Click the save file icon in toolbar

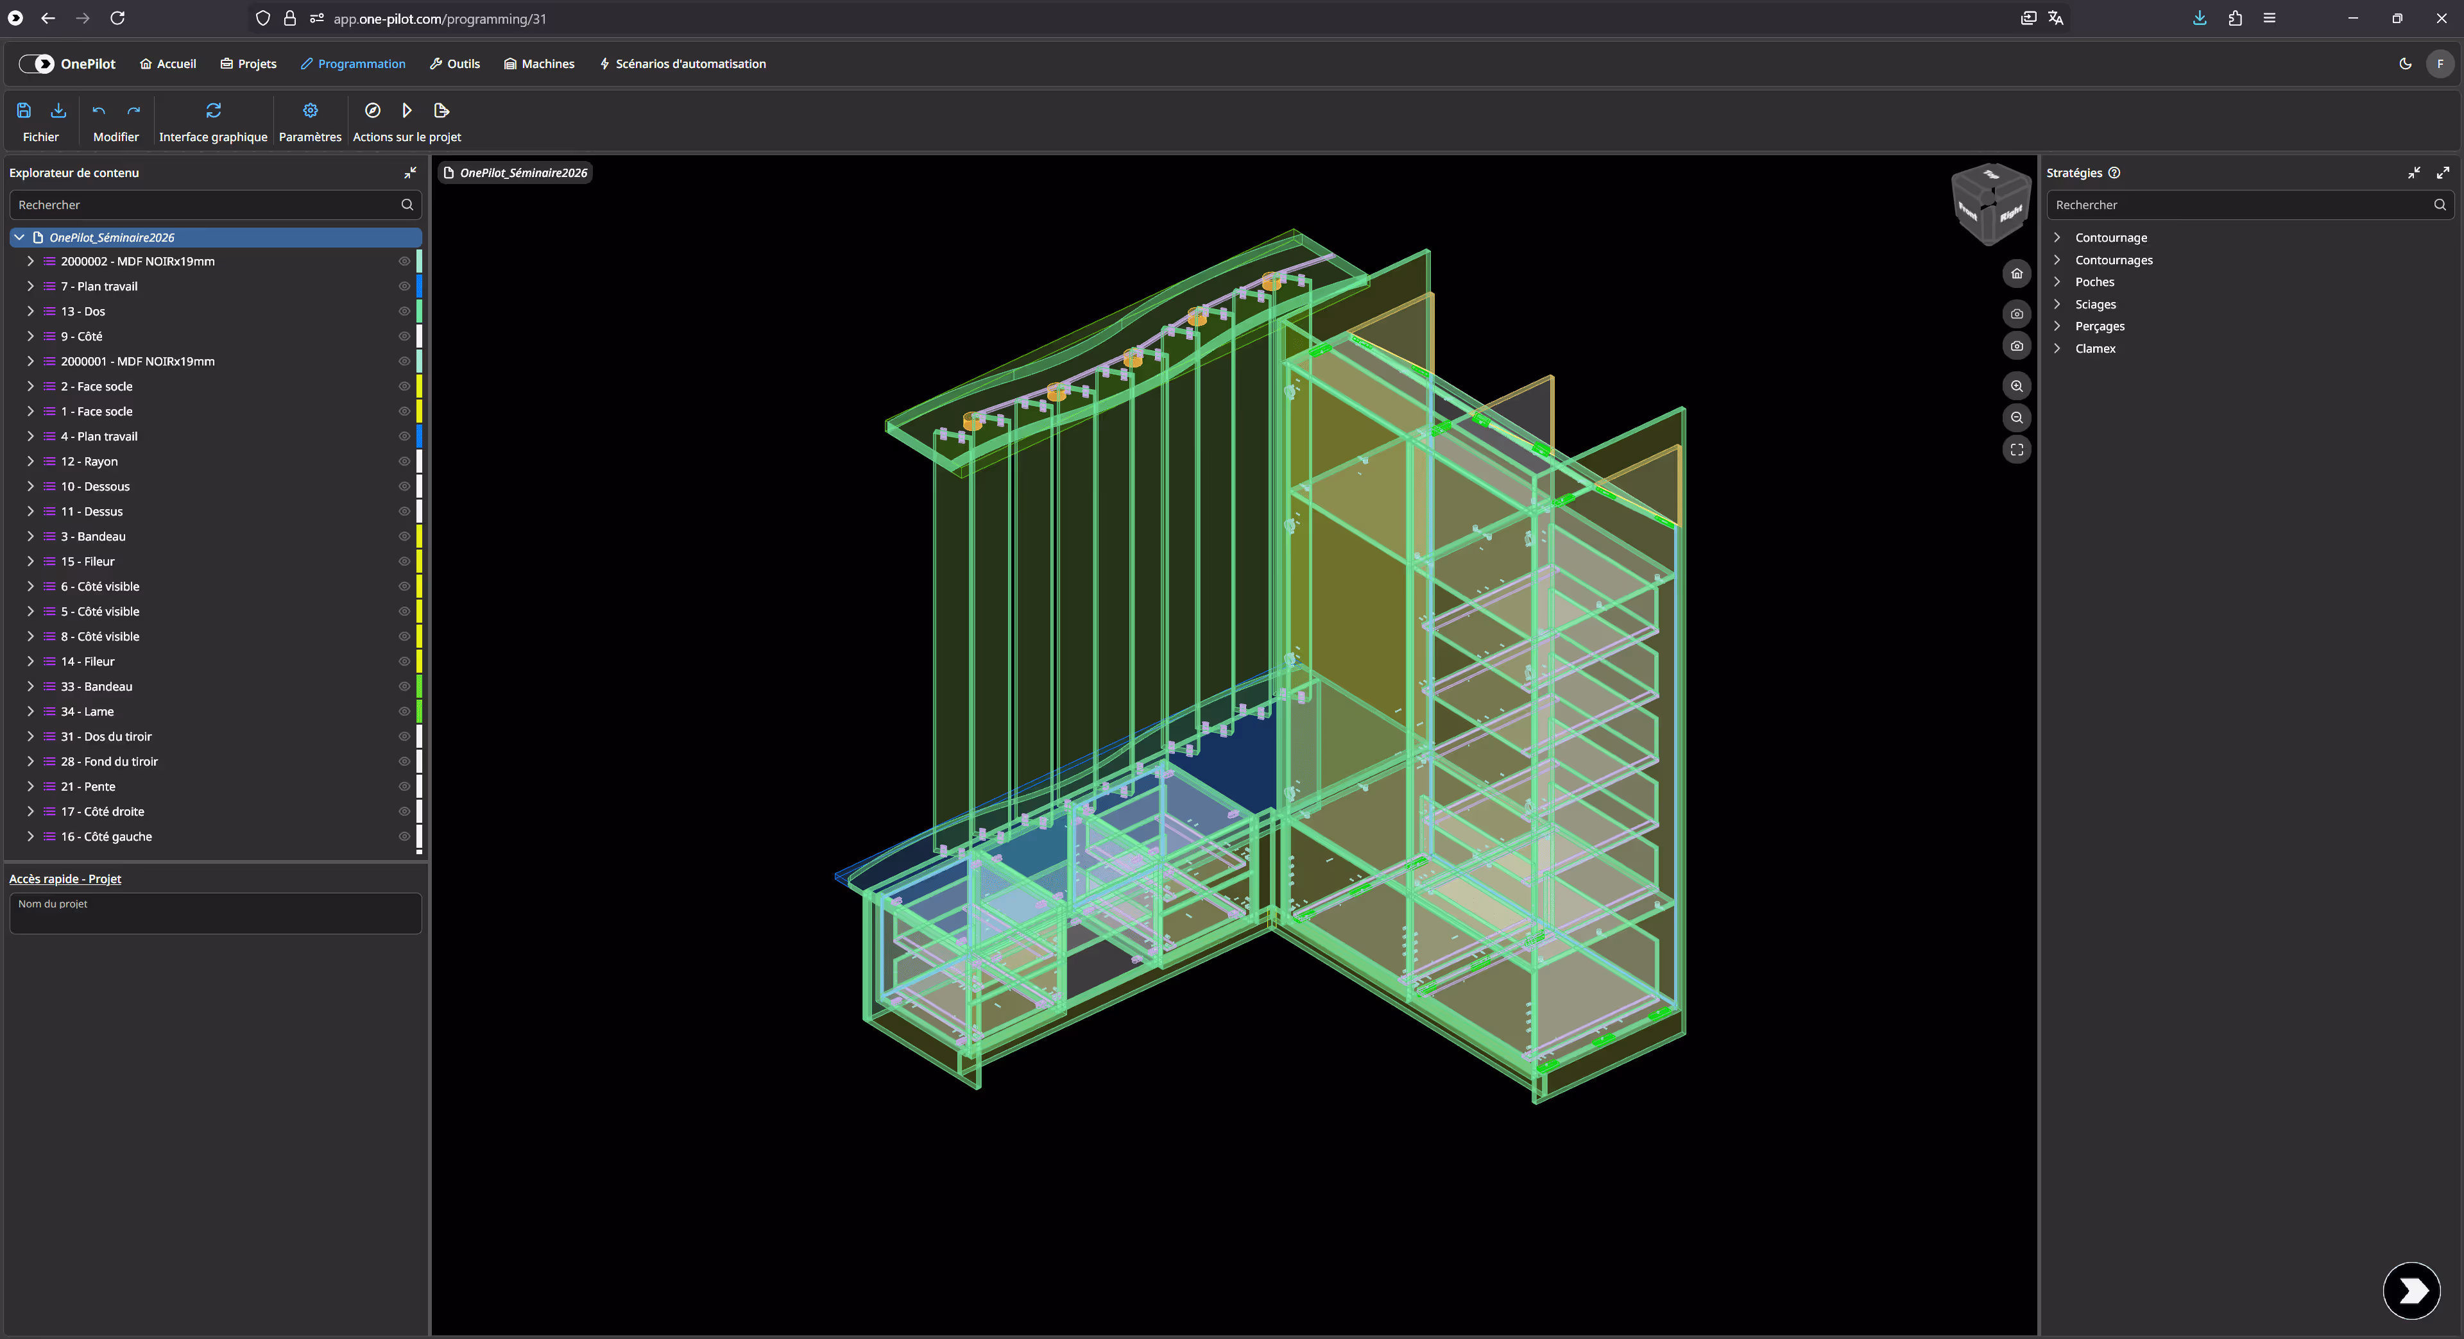click(24, 111)
